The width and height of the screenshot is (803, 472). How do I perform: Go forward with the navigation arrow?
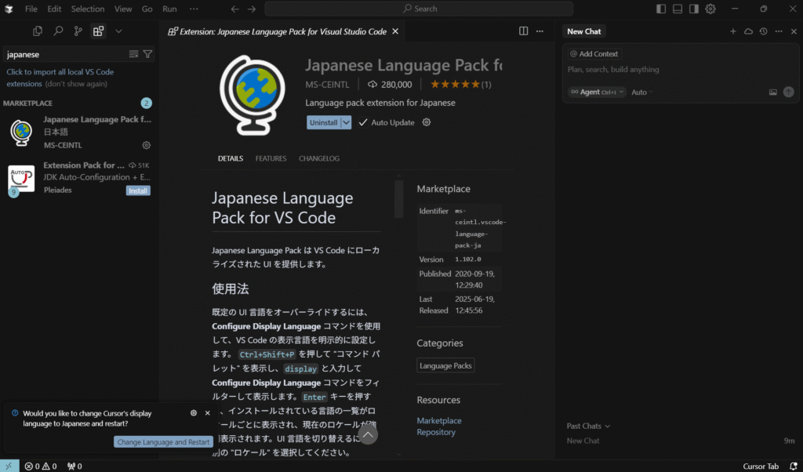(x=252, y=9)
